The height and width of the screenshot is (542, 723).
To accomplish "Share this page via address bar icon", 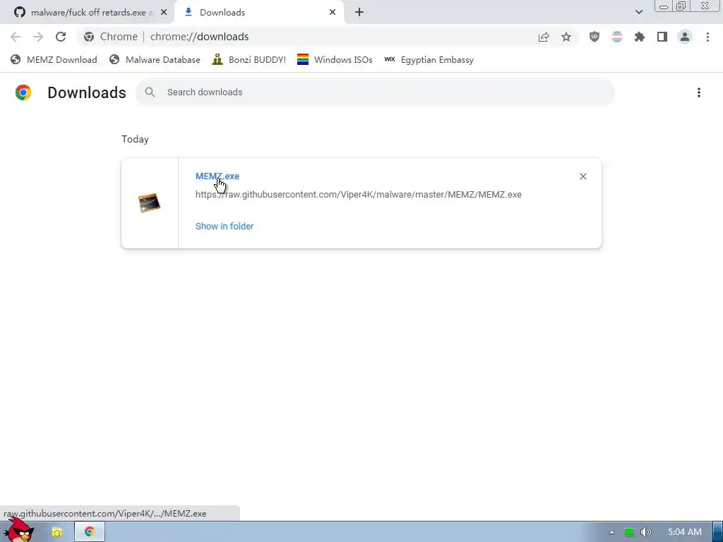I will point(544,37).
